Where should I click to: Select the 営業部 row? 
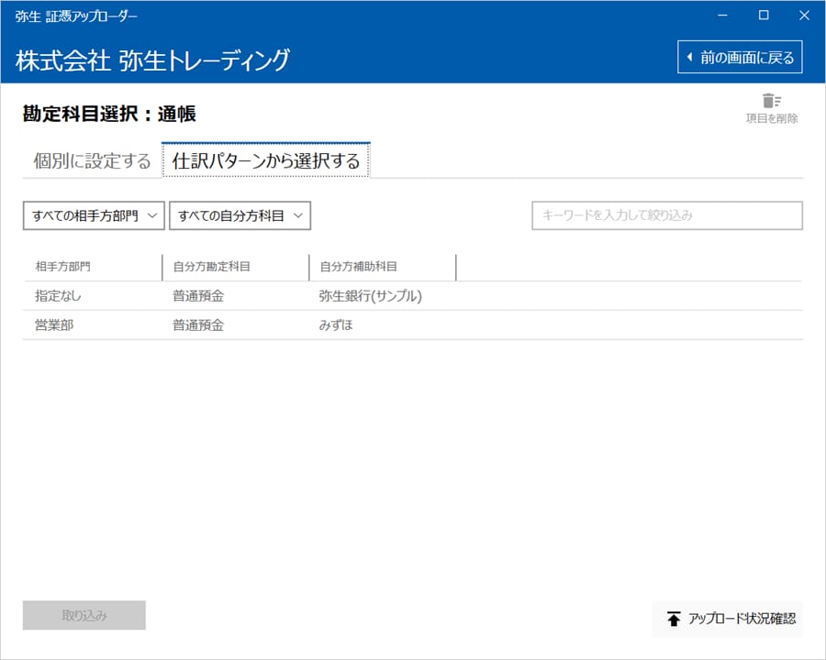tap(413, 325)
